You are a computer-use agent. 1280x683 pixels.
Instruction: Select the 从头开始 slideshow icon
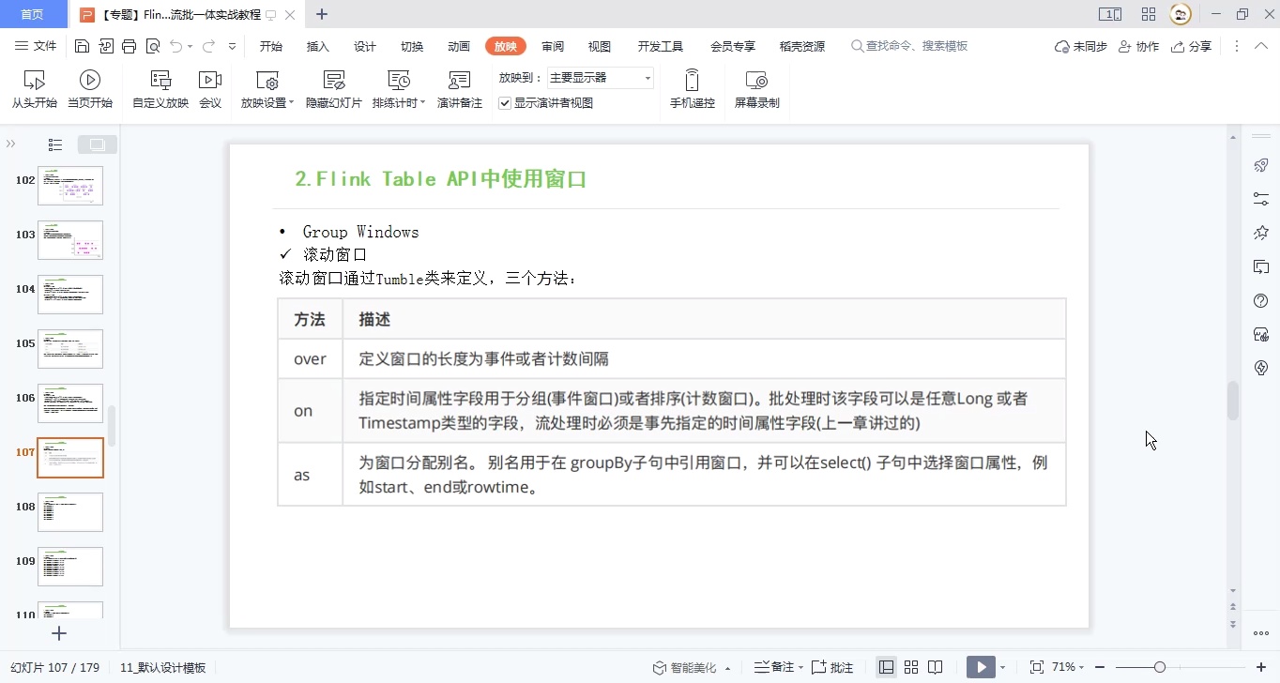point(34,89)
